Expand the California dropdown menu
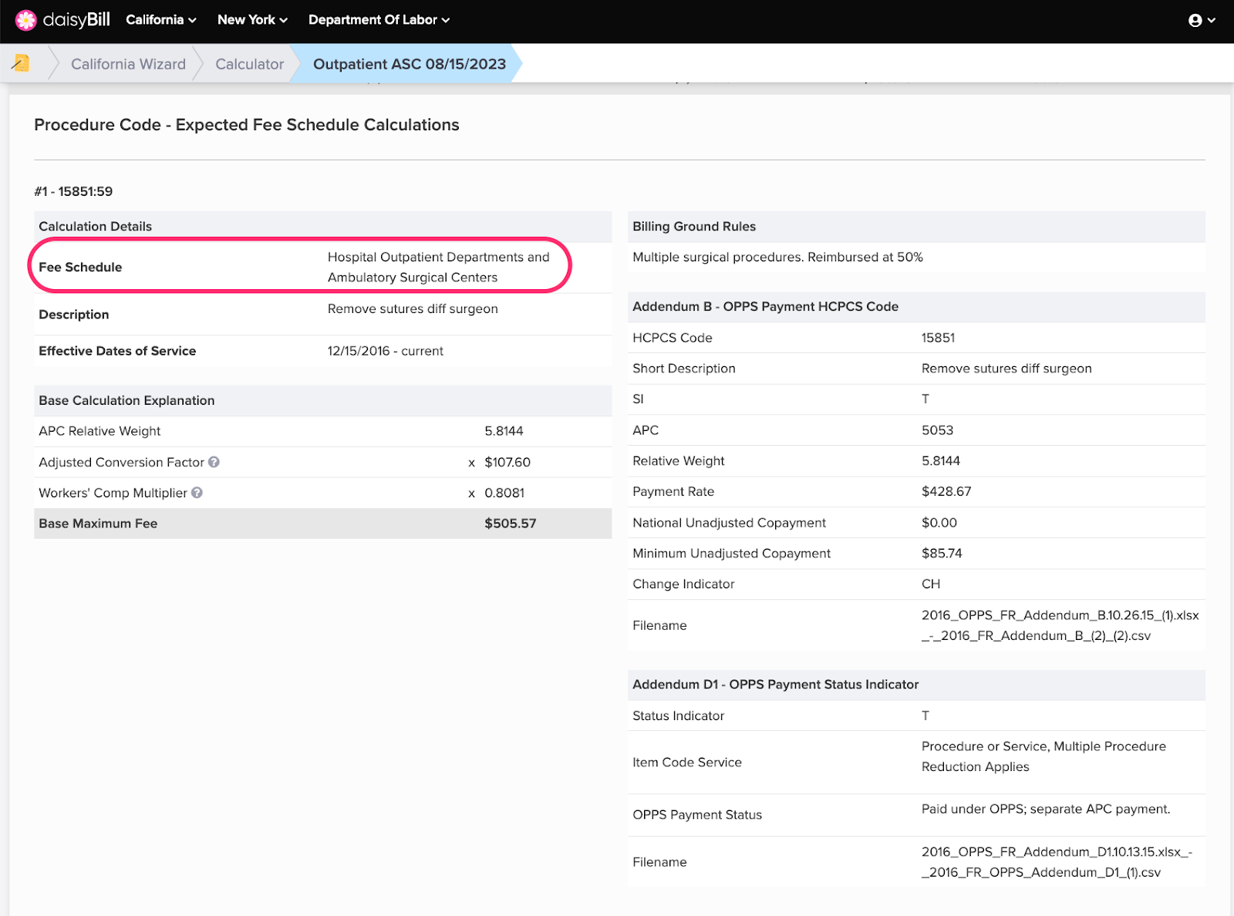 160,20
